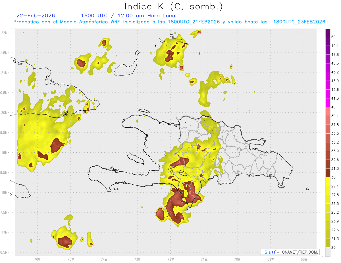341x263 pixels.
Task: Click the "71W" longitude label
Action: click(x=204, y=259)
